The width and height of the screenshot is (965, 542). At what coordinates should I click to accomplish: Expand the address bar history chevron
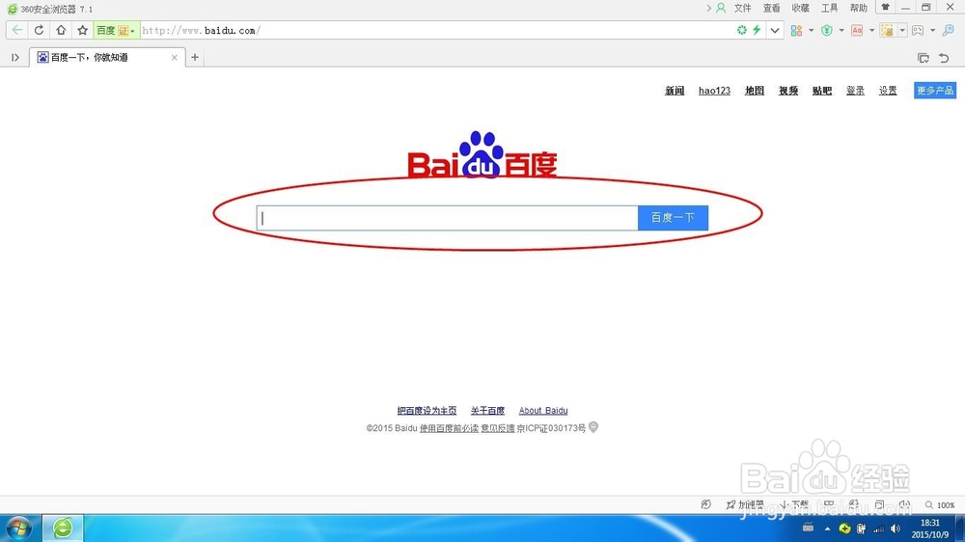775,30
